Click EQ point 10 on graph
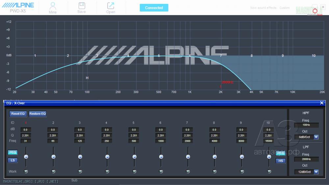The height and width of the screenshot is (185, 329). point(314,56)
